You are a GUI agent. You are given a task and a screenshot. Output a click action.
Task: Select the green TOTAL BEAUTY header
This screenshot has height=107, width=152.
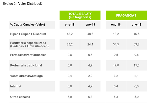[x=80, y=15]
